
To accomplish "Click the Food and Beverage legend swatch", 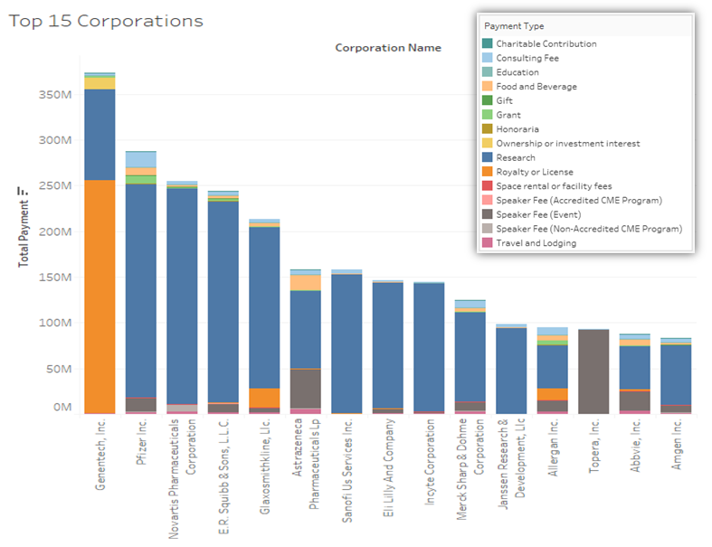I will point(488,86).
